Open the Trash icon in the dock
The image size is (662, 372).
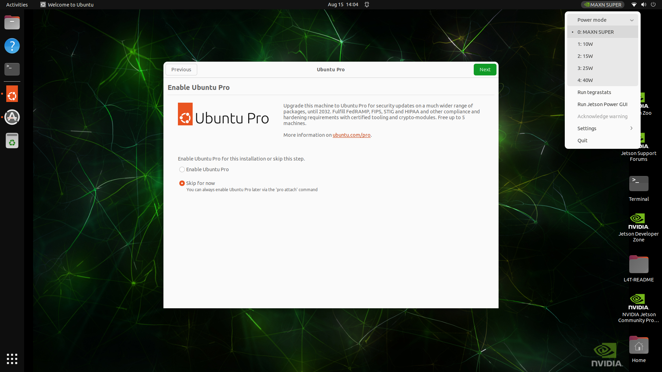[x=12, y=141]
